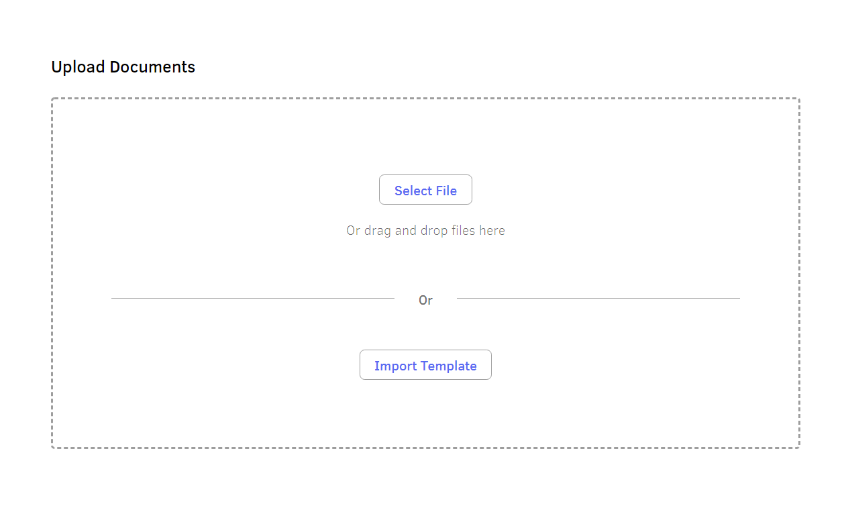Screen dimensions: 844x512
Task: Open the Import Template option
Action: [425, 365]
